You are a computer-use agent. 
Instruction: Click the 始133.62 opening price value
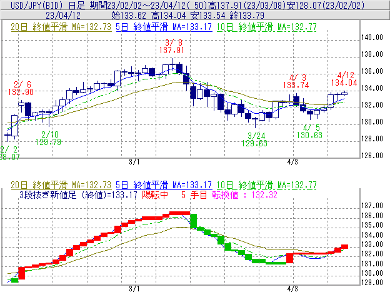point(129,16)
